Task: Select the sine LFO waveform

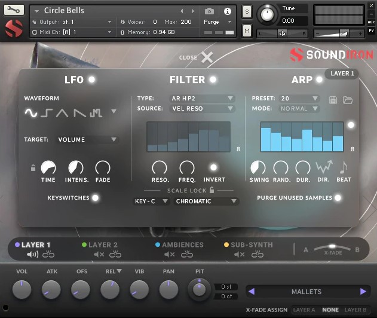Action: 31,112
